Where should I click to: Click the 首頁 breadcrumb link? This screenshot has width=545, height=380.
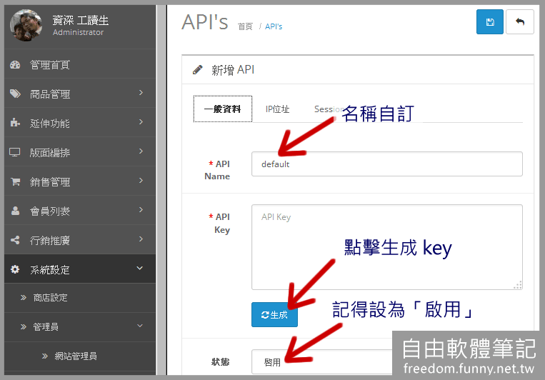[245, 26]
